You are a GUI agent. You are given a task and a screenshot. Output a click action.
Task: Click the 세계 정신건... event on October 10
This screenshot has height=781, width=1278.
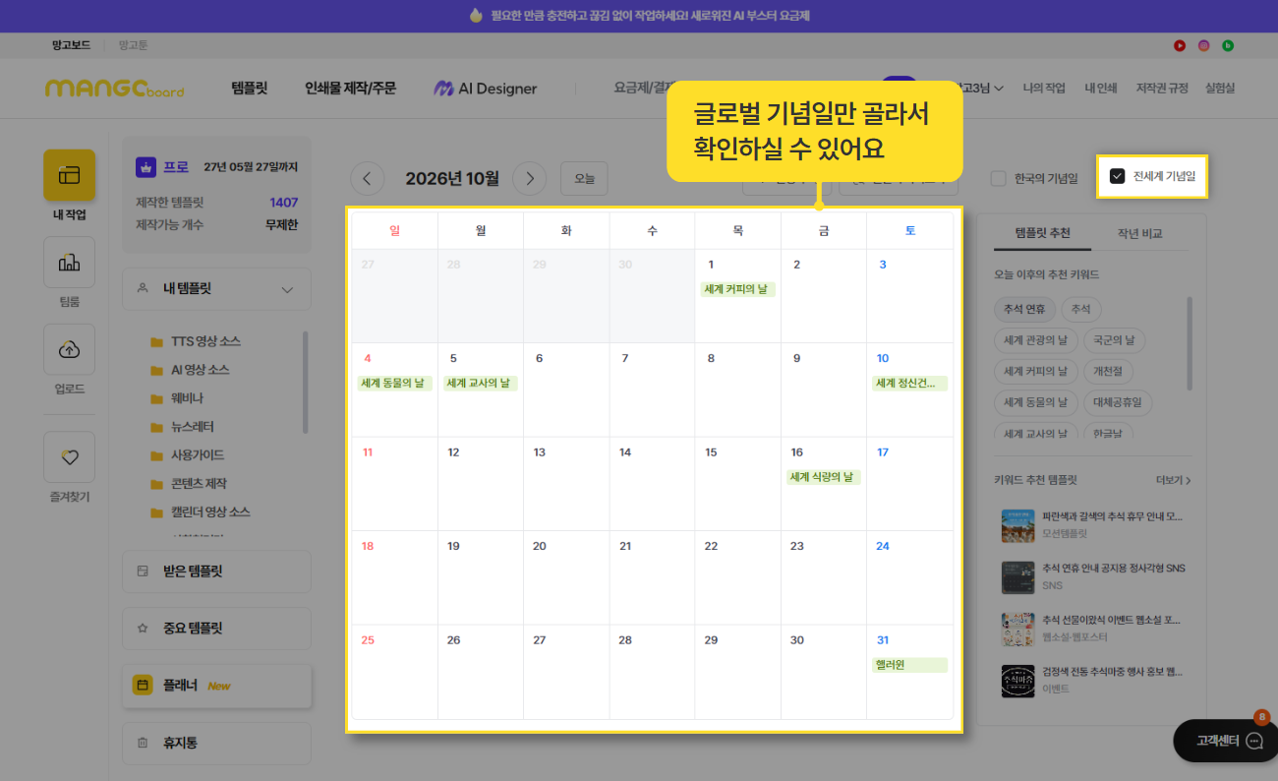tap(909, 384)
